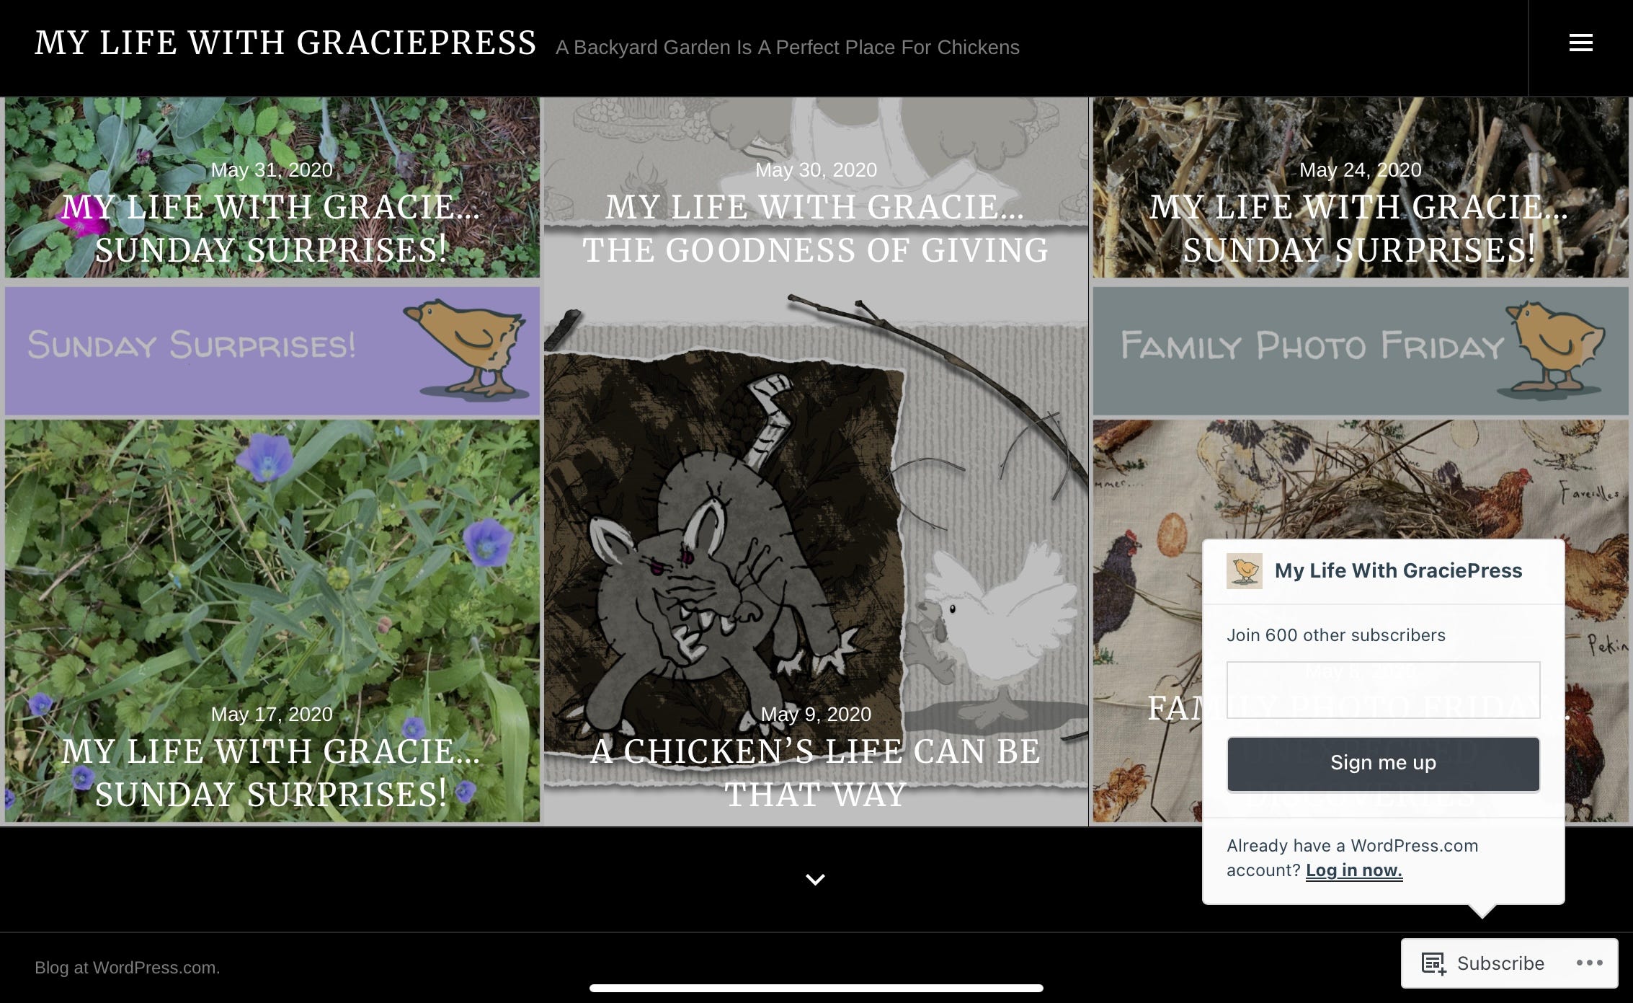Focus the subscriber email input field
This screenshot has height=1003, width=1633.
[x=1383, y=689]
